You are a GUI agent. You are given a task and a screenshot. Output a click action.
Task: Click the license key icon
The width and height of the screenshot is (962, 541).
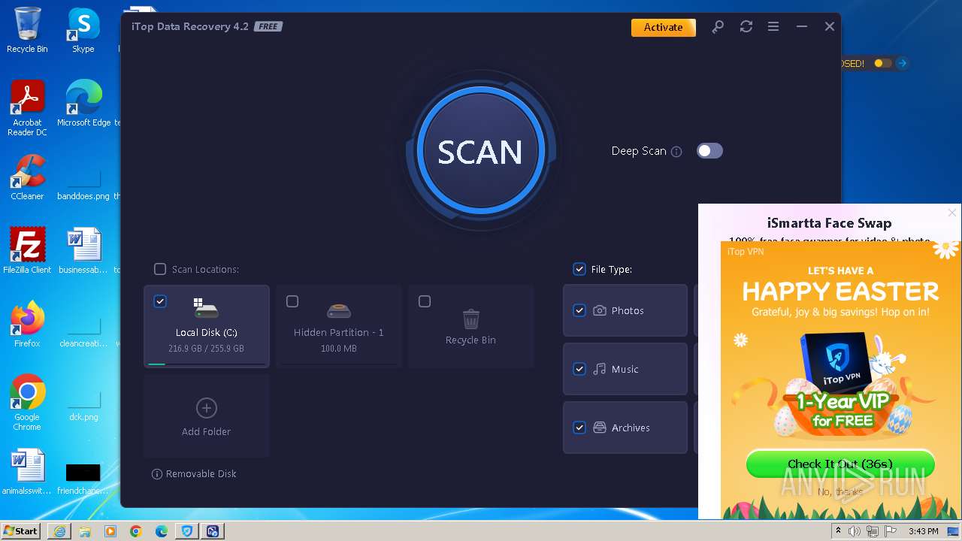[x=718, y=27]
